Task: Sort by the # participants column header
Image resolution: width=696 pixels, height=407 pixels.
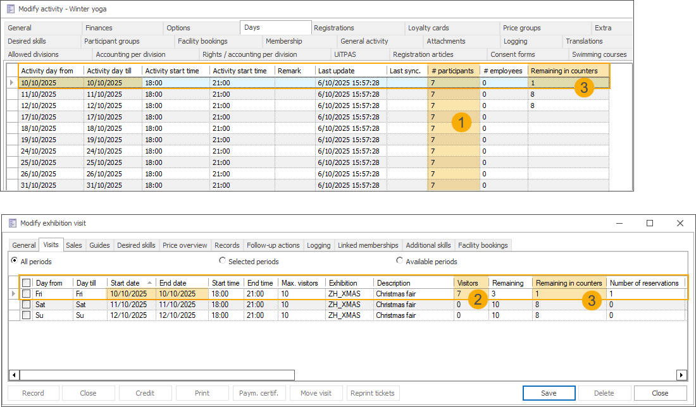Action: (x=452, y=71)
